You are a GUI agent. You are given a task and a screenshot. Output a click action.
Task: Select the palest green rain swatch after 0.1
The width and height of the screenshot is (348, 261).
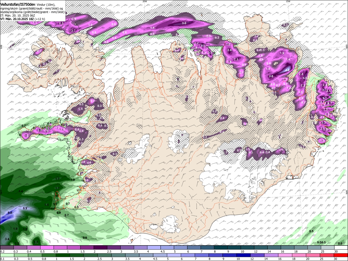click(x=7, y=255)
